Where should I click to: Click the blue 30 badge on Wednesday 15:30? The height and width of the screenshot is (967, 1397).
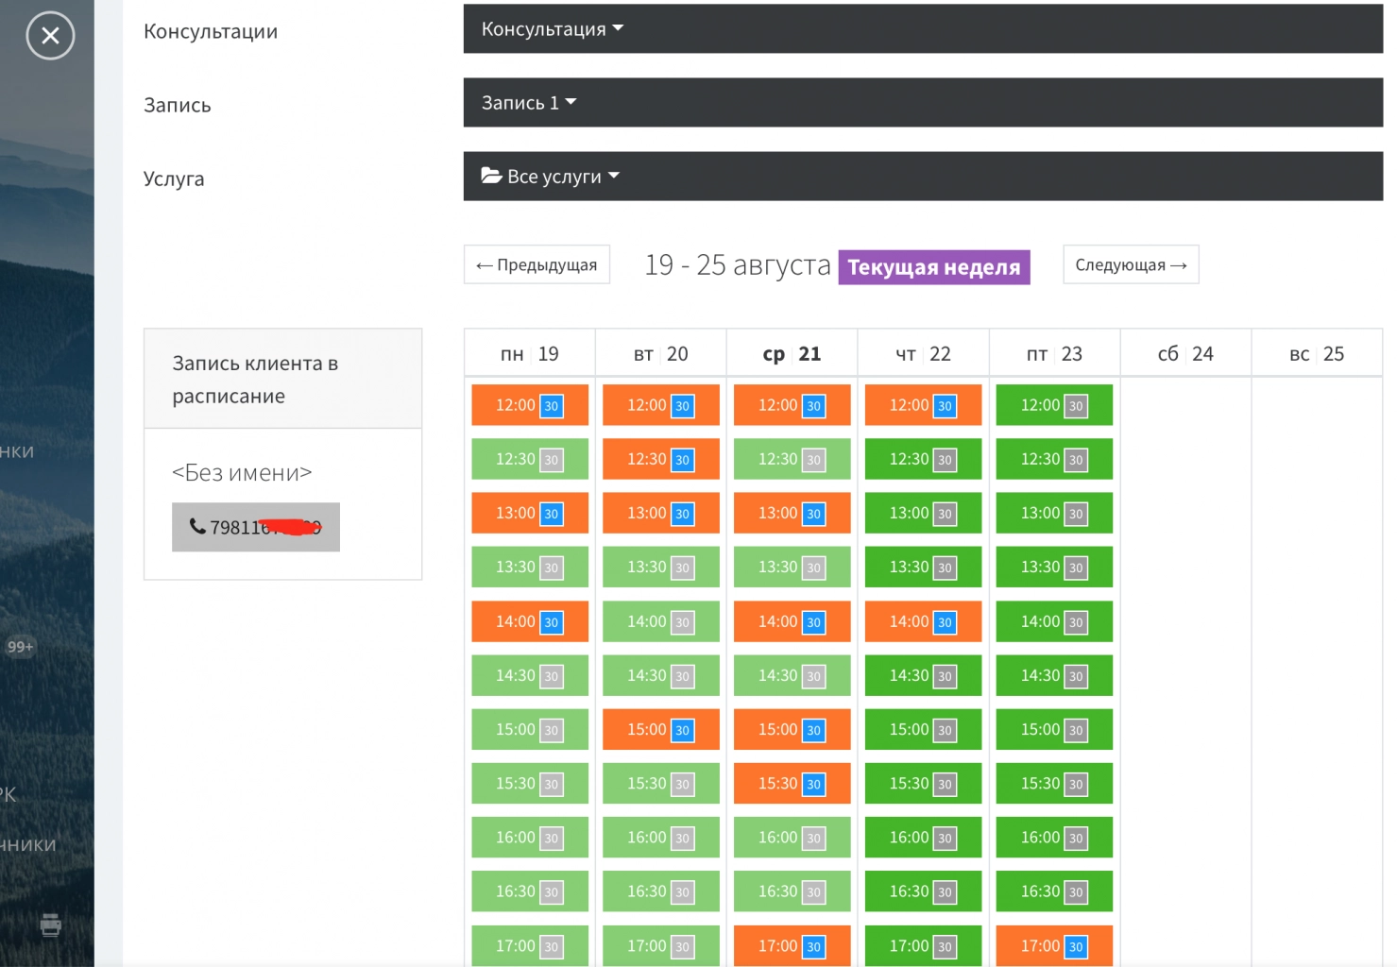click(x=813, y=784)
